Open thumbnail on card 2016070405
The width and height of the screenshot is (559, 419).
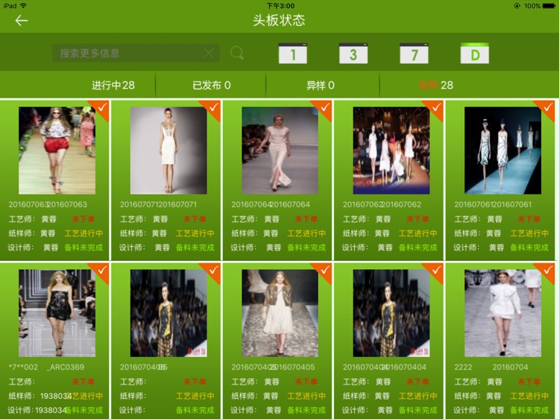click(x=279, y=313)
